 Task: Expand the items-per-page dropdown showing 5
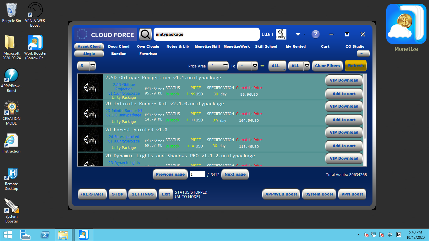[92, 66]
